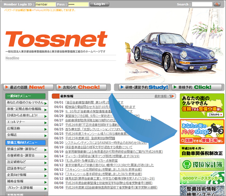Click the Log In button
The height and width of the screenshot is (196, 226).
pyautogui.click(x=99, y=4)
